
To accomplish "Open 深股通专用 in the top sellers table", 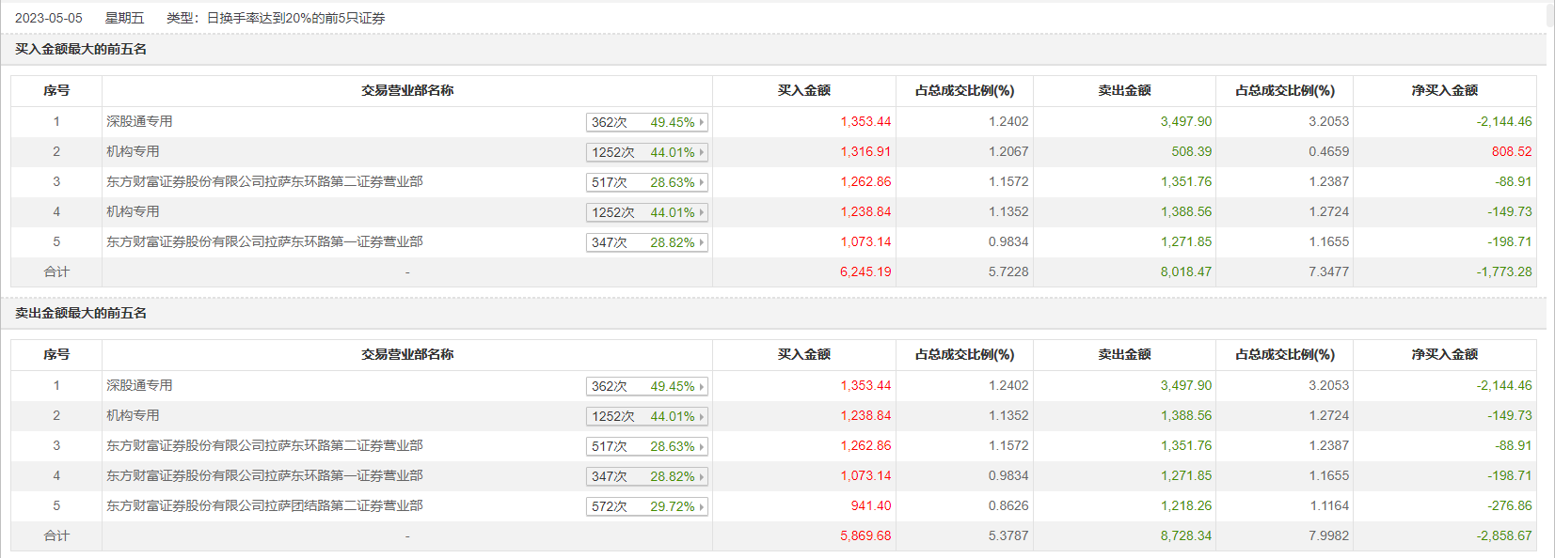I will pos(139,386).
